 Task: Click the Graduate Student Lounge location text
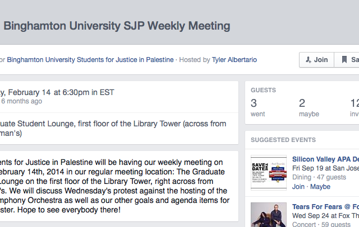tap(113, 128)
